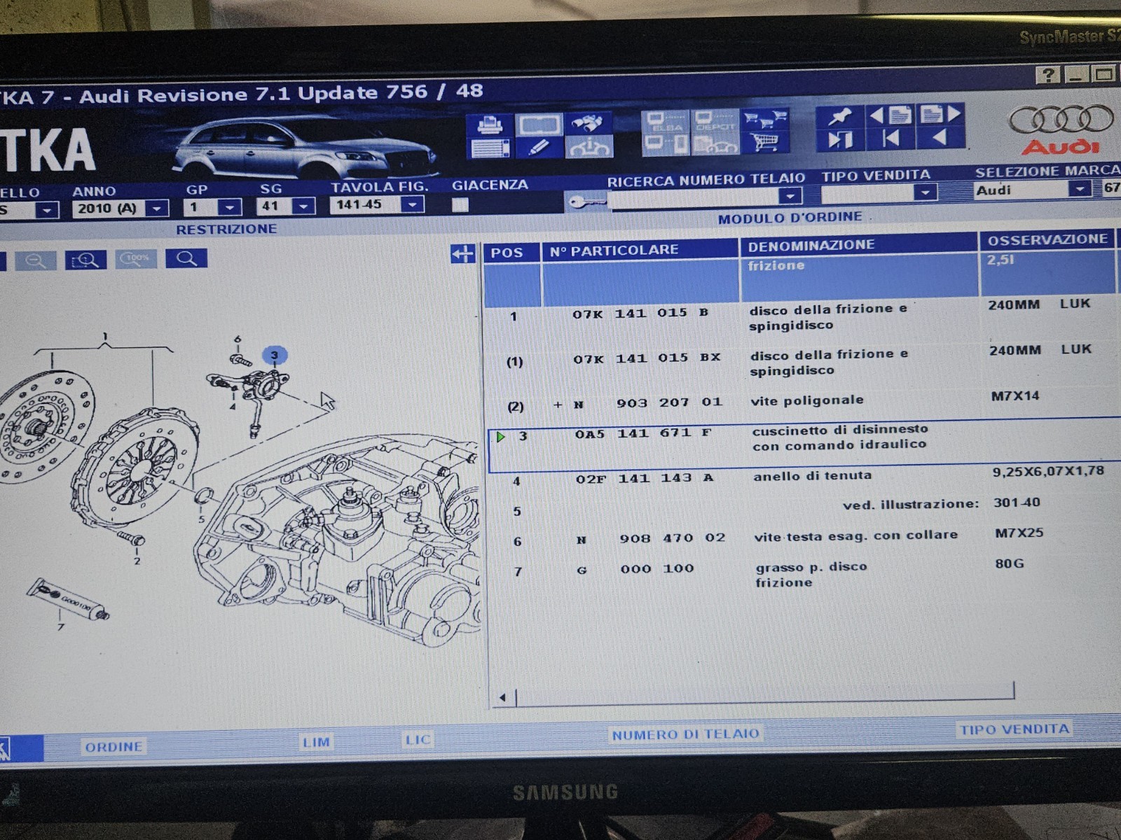Select part number 07K 141 015 B
The image size is (1121, 840).
(640, 313)
